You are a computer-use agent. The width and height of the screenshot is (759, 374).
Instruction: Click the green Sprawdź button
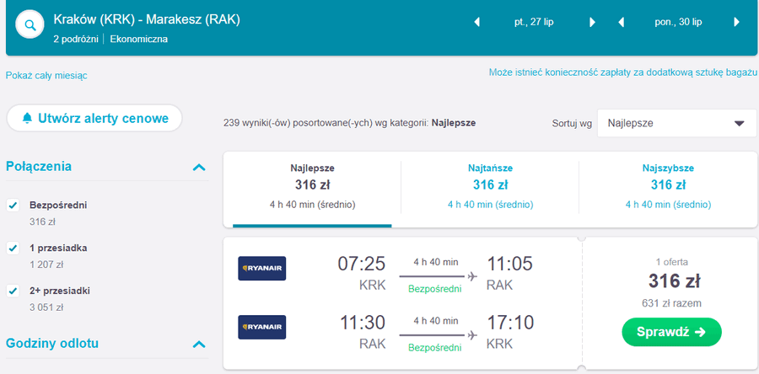[671, 332]
